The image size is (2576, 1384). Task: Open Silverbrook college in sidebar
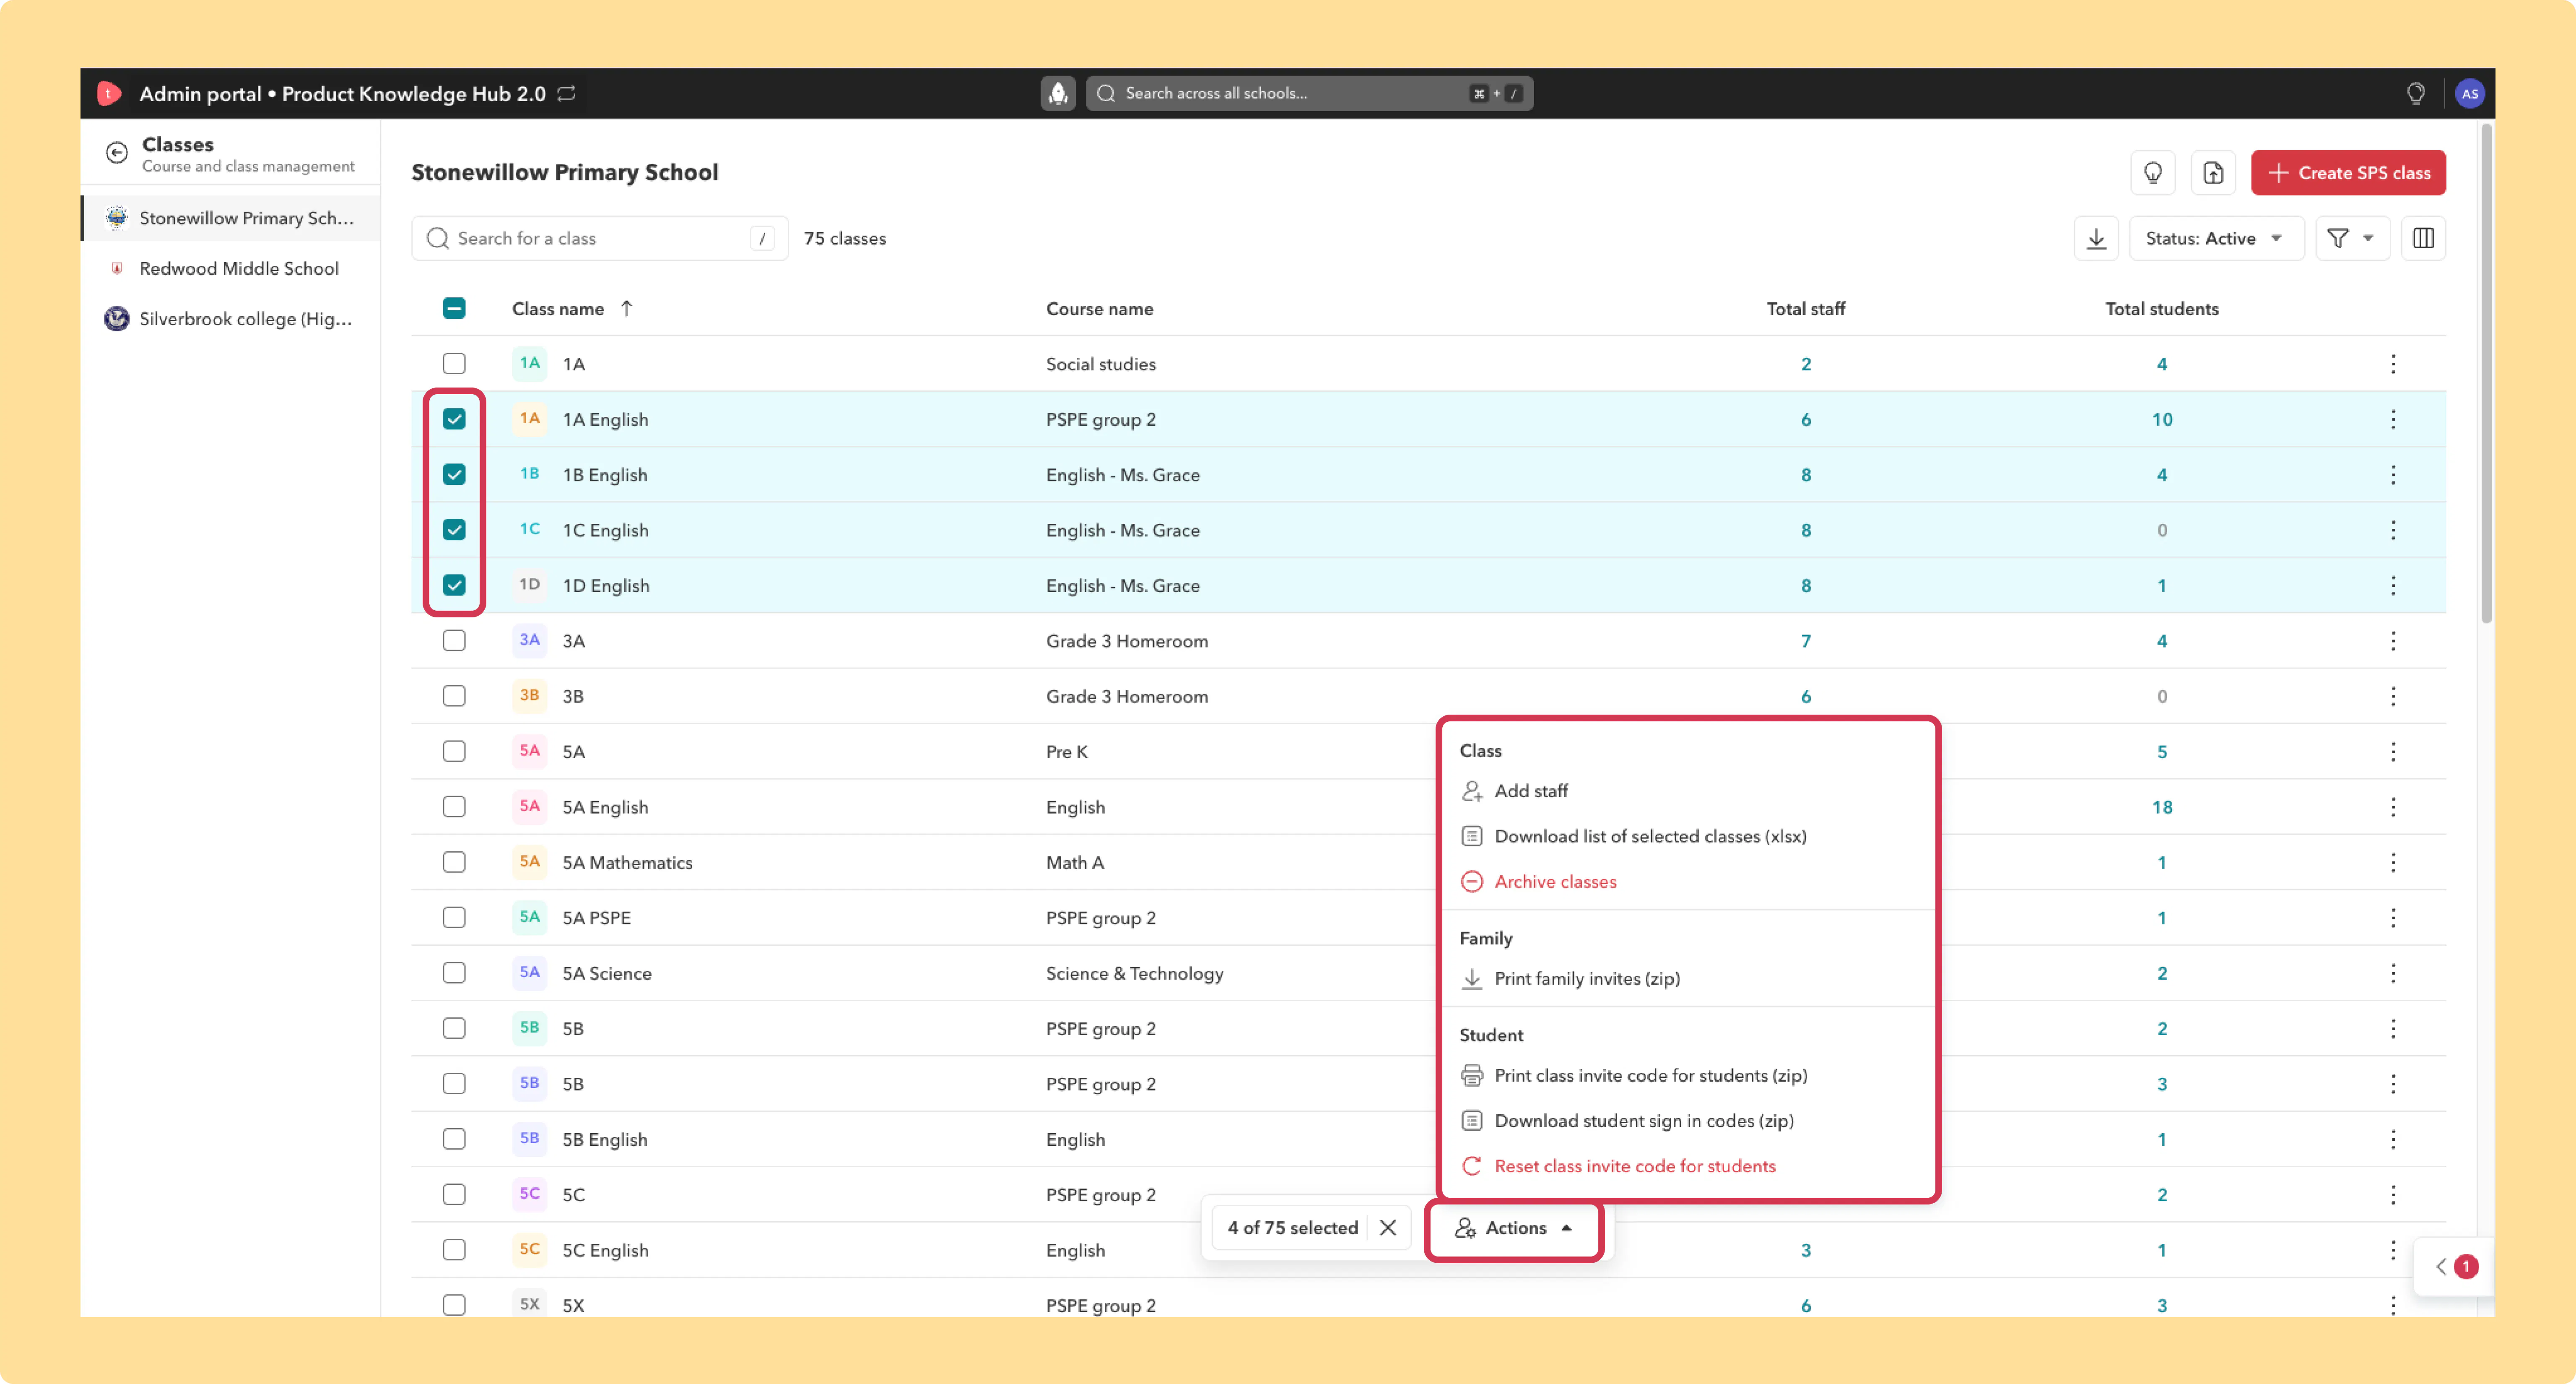231,319
